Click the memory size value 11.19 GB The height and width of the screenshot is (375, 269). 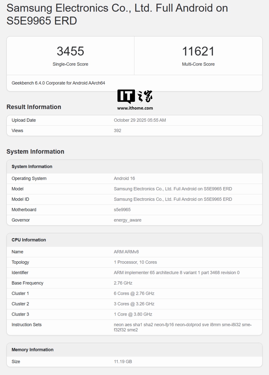click(123, 362)
